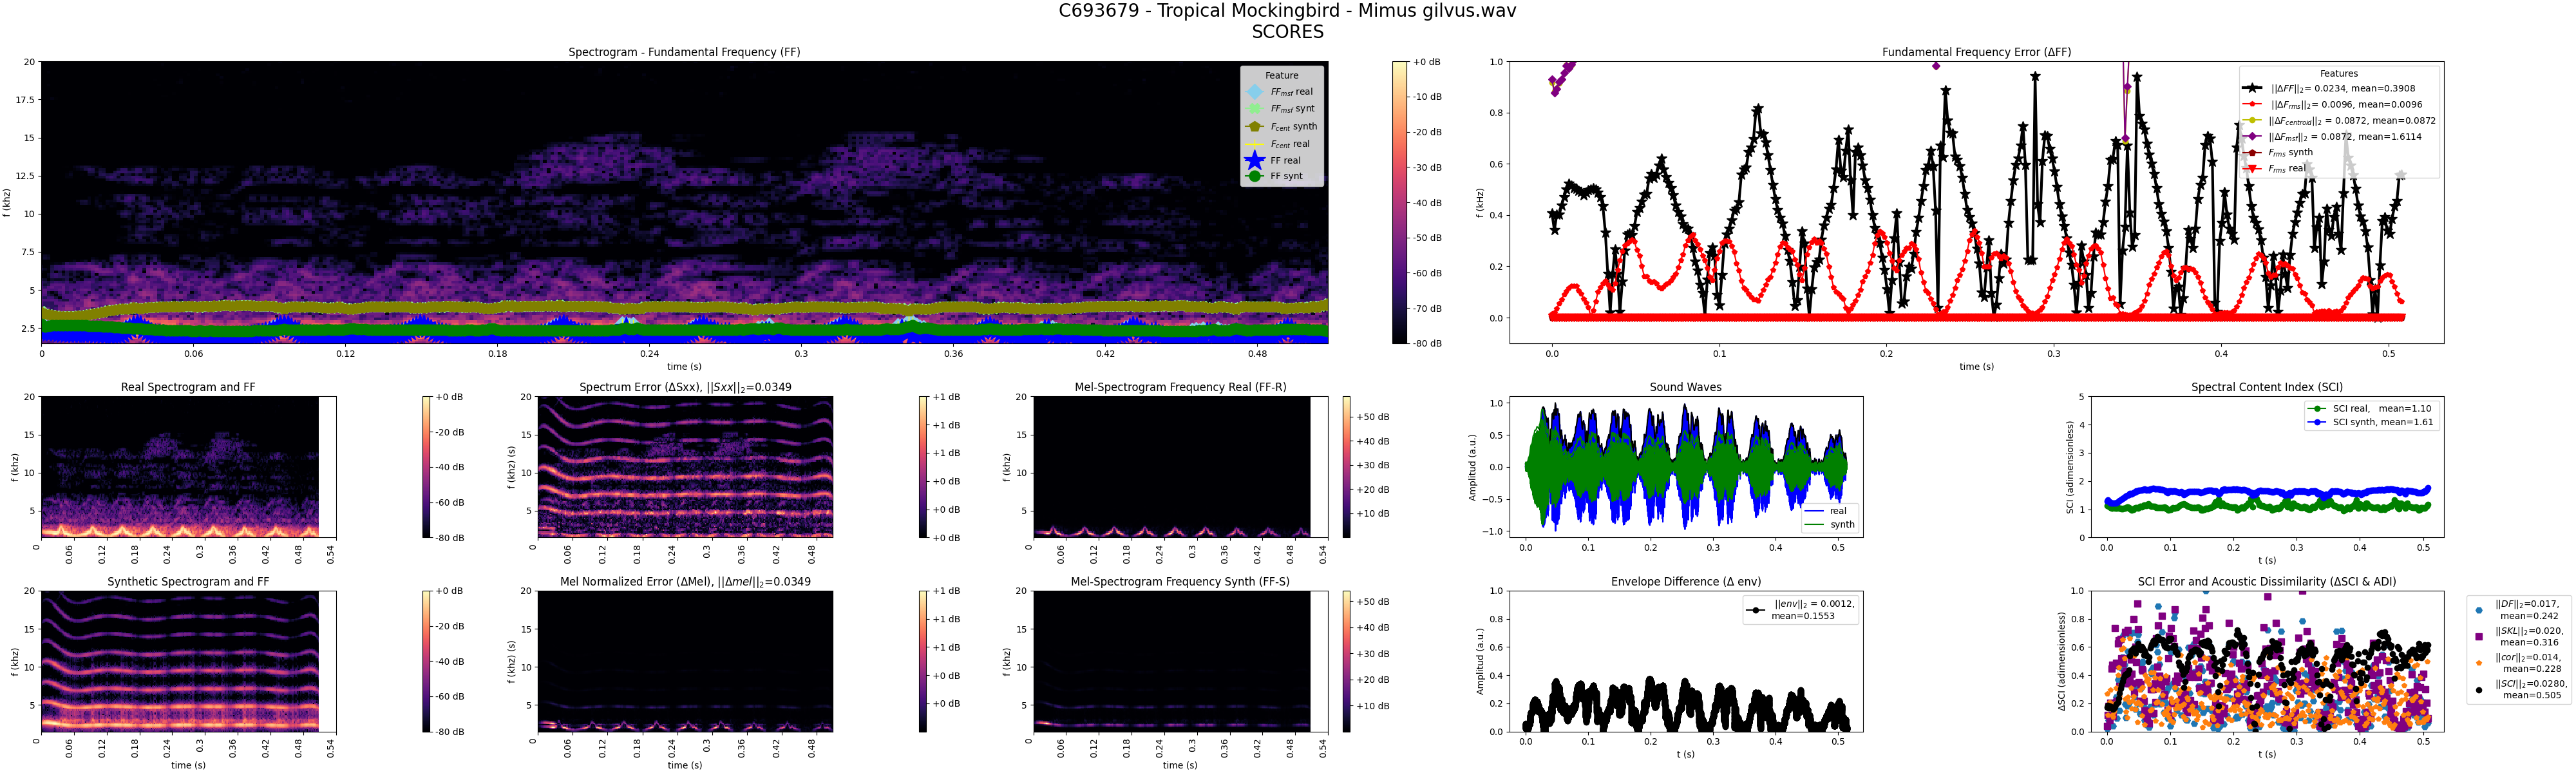The image size is (2576, 773).
Task: Click the black star ΔFF legend marker
Action: pyautogui.click(x=2251, y=88)
